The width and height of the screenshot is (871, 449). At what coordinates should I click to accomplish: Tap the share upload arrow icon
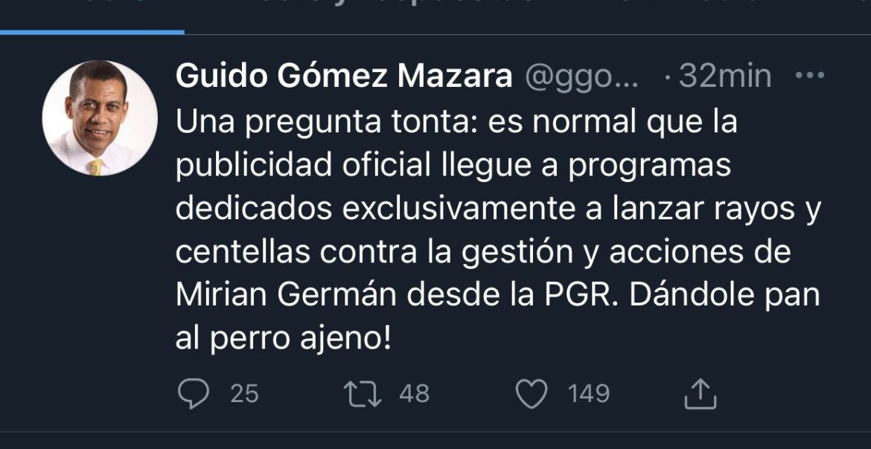700,394
